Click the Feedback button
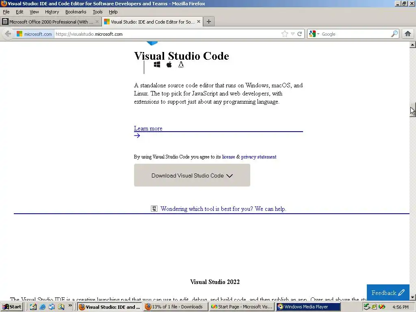Image resolution: width=416 pixels, height=312 pixels. (388, 292)
